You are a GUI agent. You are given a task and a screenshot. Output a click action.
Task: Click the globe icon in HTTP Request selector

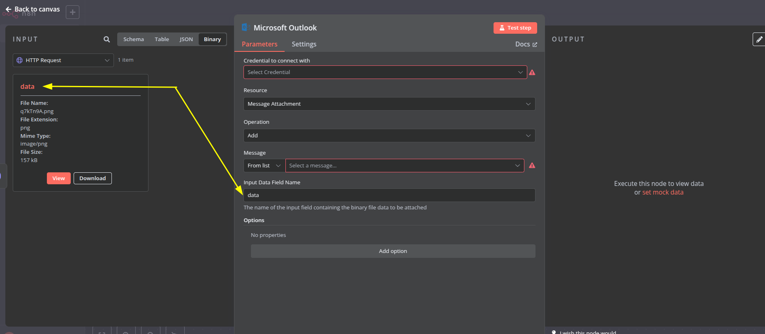click(19, 60)
